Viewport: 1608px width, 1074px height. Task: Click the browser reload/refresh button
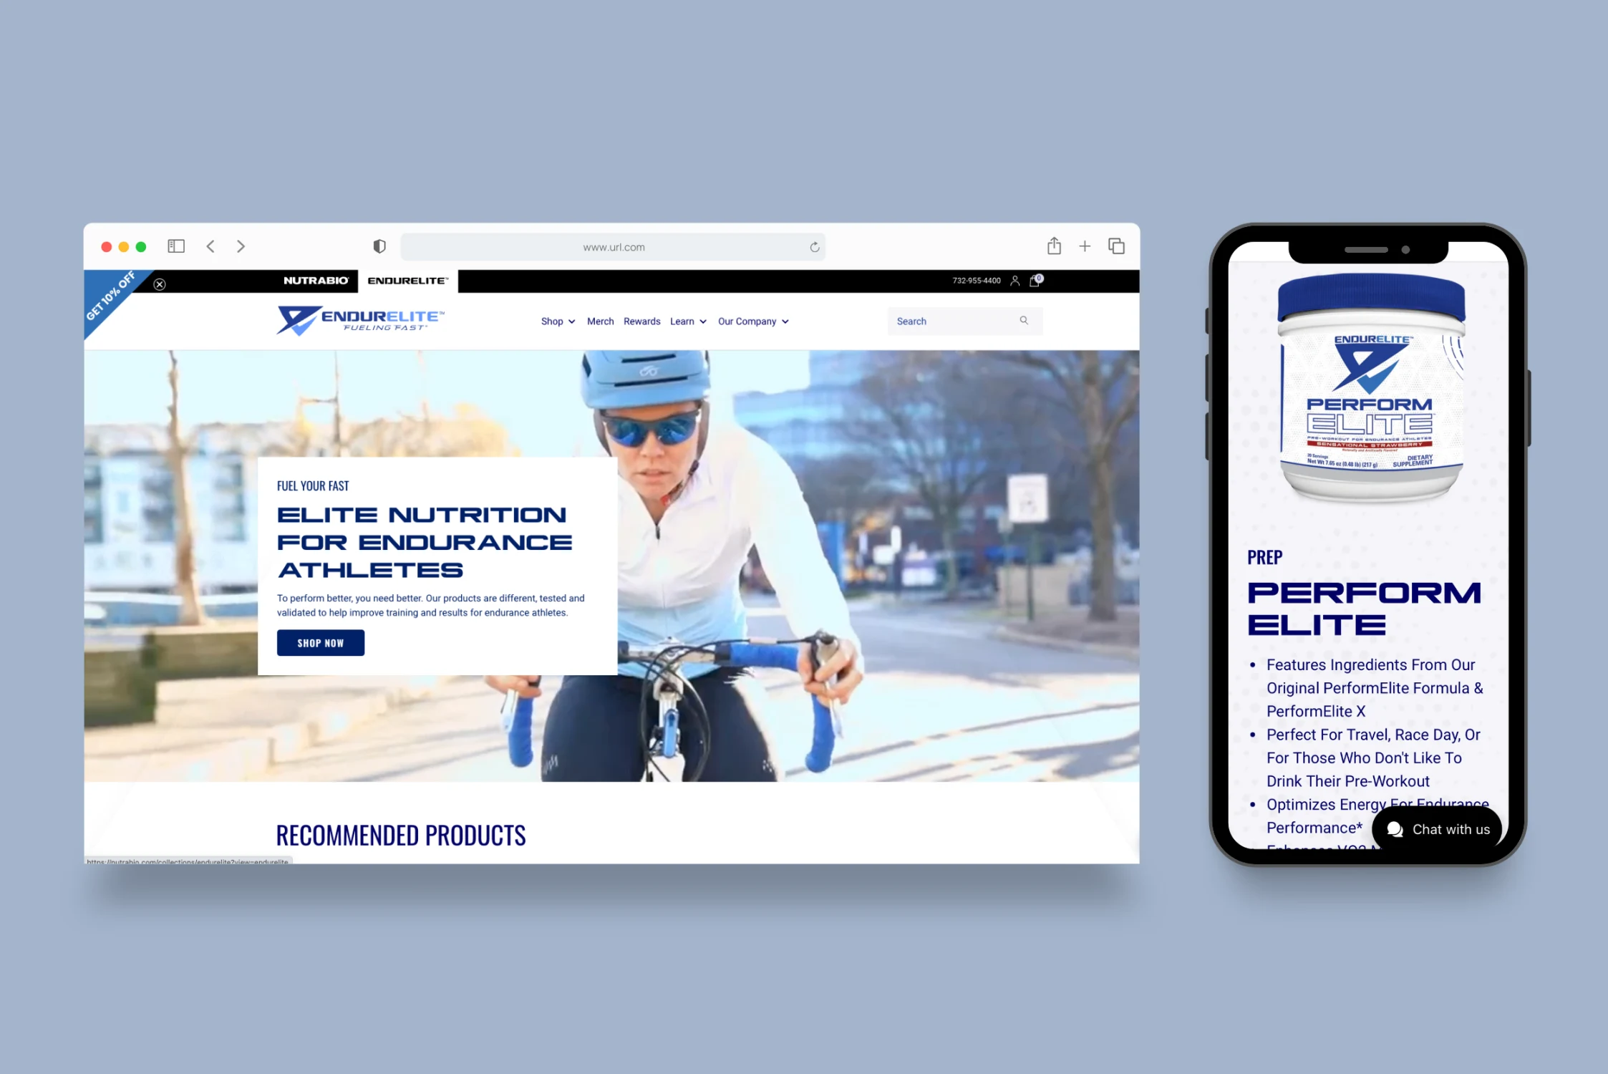tap(815, 246)
